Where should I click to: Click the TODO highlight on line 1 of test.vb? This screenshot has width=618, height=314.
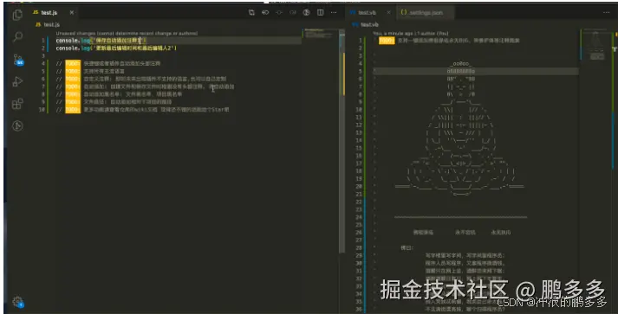pyautogui.click(x=387, y=41)
